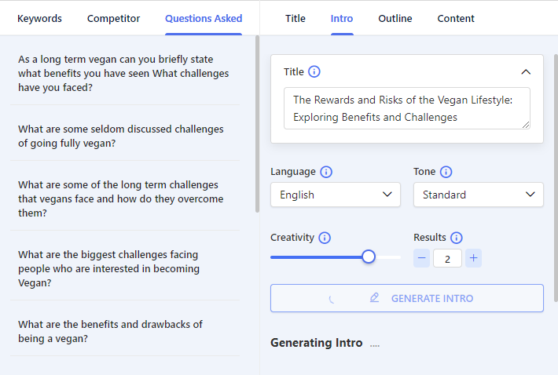Select the question about seldom discussed vegan challenges
Image resolution: width=558 pixels, height=375 pixels.
click(x=121, y=136)
